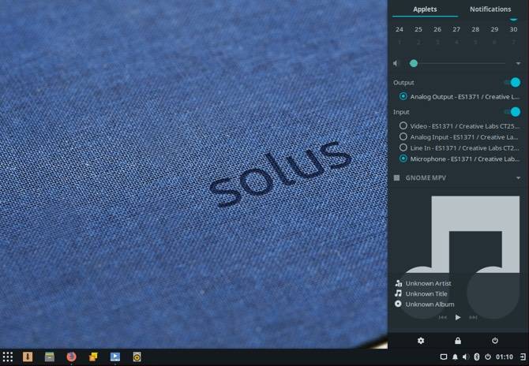The image size is (529, 366).
Task: Toggle the Input devices switch
Action: pyautogui.click(x=512, y=112)
